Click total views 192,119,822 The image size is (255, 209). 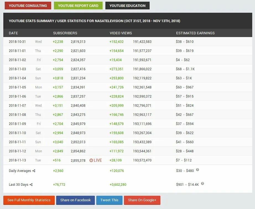(x=142, y=78)
